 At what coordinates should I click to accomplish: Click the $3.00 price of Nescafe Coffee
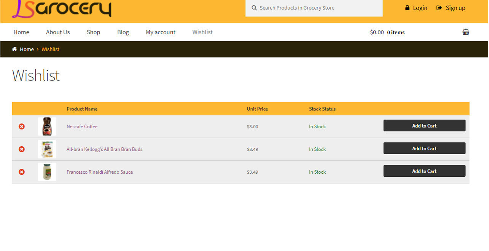pyautogui.click(x=252, y=126)
